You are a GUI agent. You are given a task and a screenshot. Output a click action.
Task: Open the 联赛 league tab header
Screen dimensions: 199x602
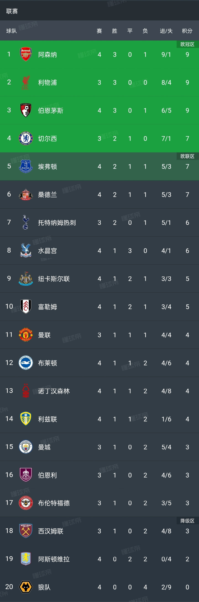pos(12,11)
